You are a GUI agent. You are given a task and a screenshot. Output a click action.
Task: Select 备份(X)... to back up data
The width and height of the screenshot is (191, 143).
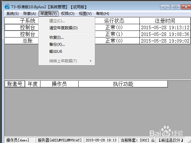tap(57, 44)
